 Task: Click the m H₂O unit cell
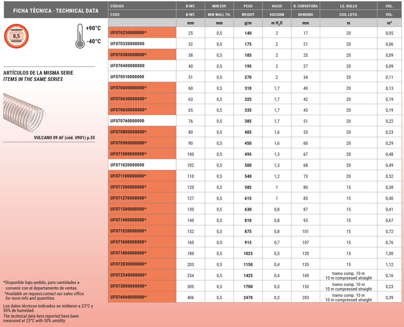(x=277, y=23)
